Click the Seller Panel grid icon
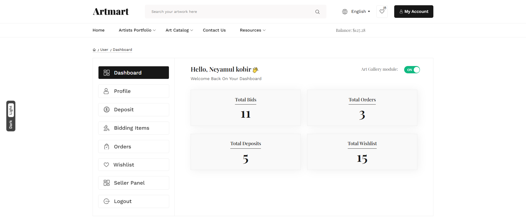The image size is (526, 222). click(107, 183)
